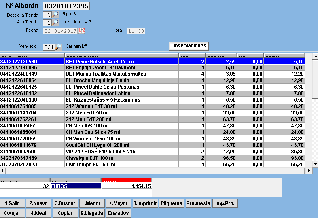Select row CH Men A/S 100 ml
318x218 pixels.
coord(152,126)
